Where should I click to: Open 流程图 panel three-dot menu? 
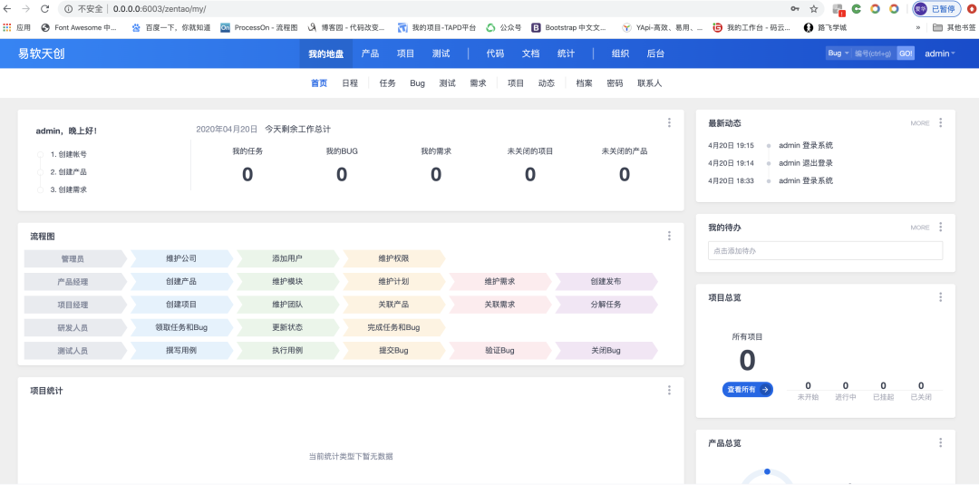669,236
